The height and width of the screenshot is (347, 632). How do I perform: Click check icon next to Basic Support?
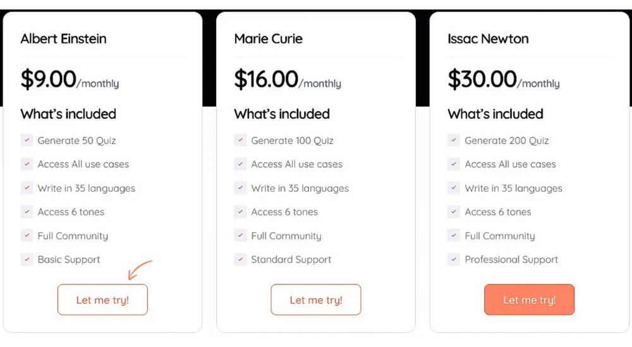(x=27, y=260)
